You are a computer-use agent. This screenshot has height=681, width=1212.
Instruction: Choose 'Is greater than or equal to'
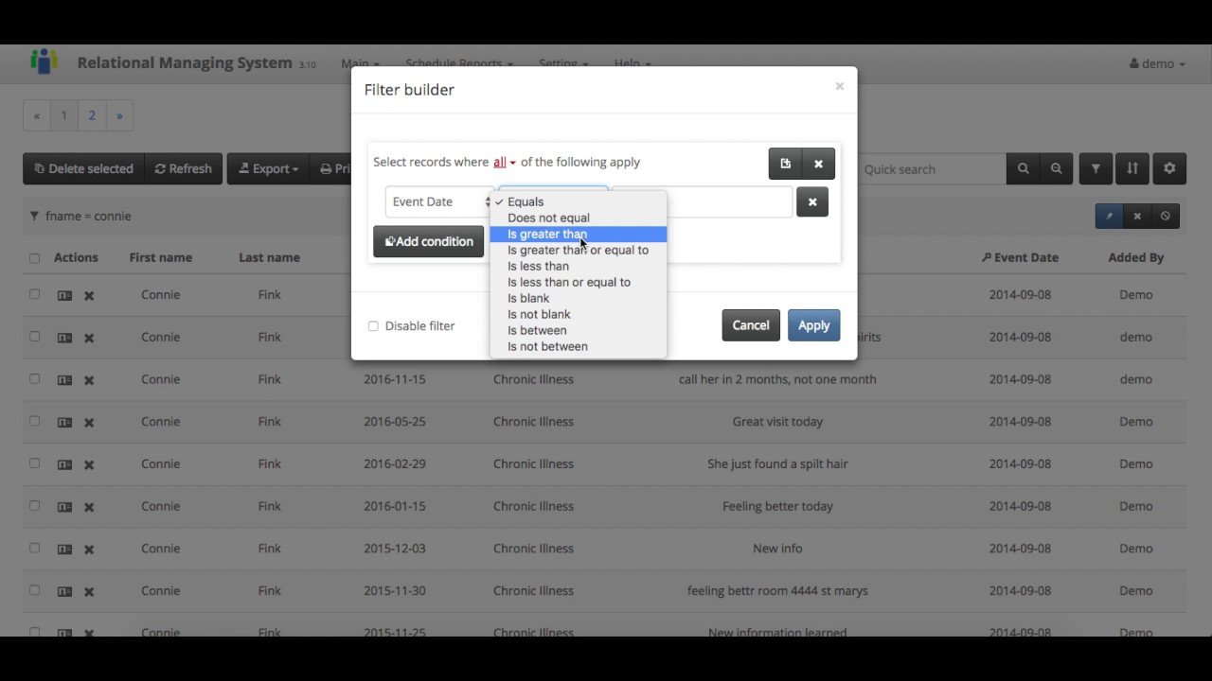click(579, 250)
